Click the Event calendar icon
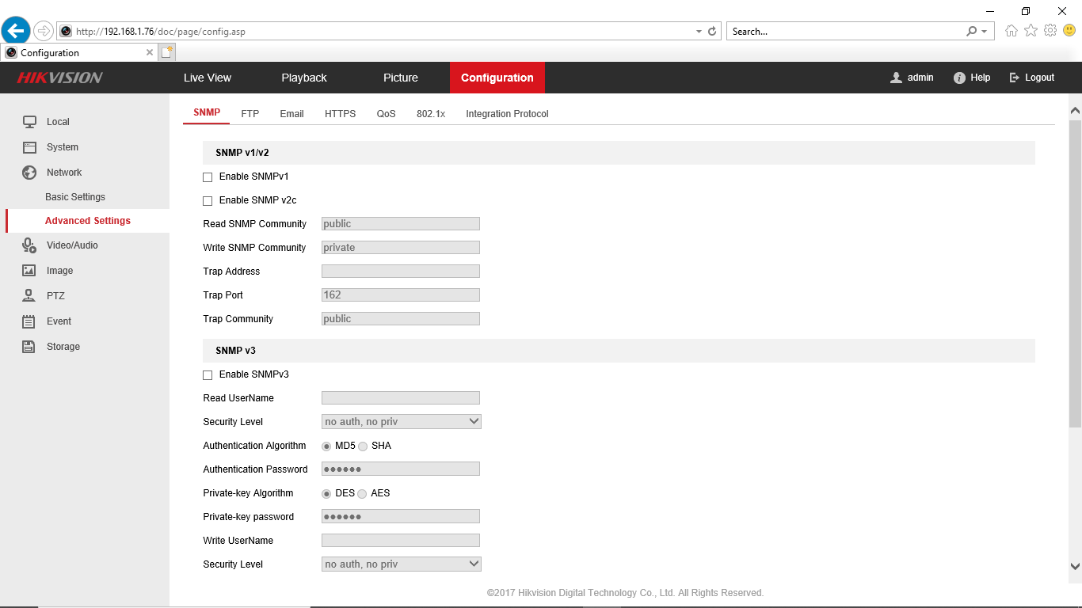 [x=29, y=321]
